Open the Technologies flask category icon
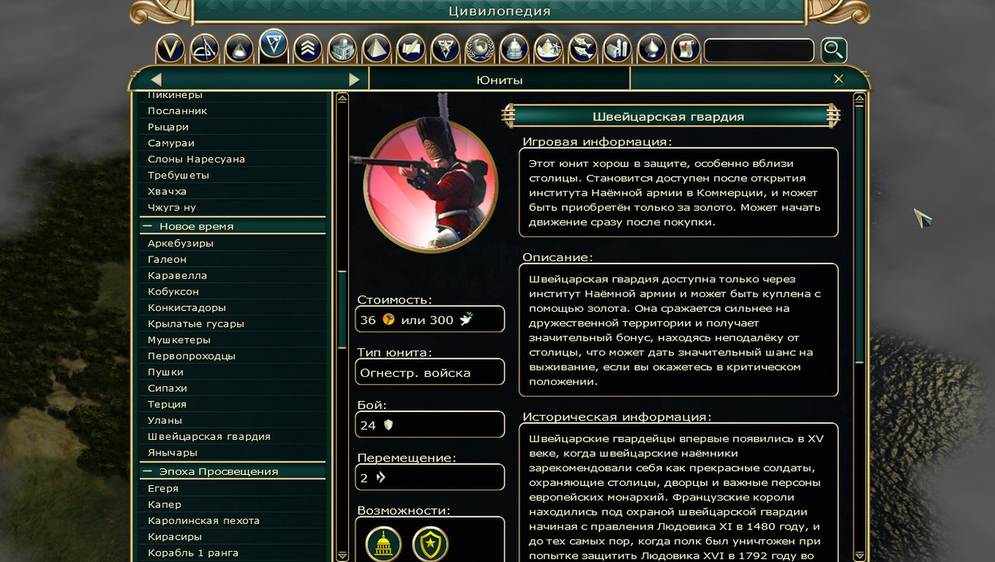 pyautogui.click(x=239, y=49)
